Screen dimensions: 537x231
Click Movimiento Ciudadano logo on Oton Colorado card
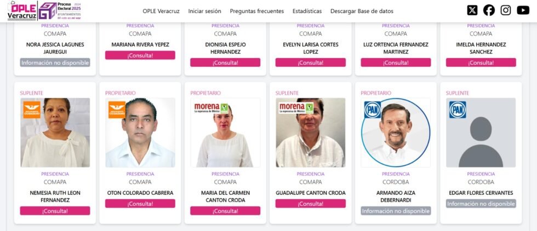pos(117,109)
